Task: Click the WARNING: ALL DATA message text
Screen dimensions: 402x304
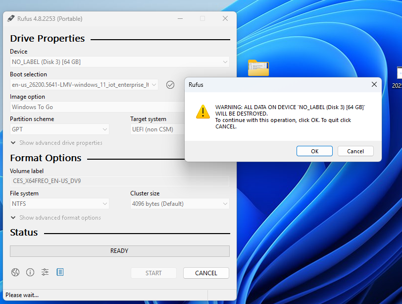Action: pyautogui.click(x=290, y=117)
